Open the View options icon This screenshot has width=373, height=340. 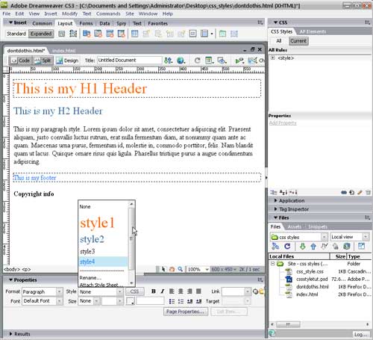pos(210,61)
